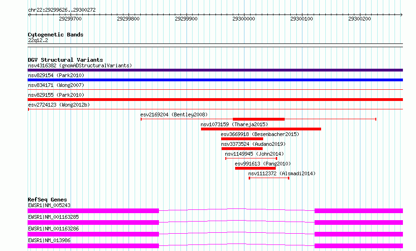Click the right exon of EWSR1|NM_001163286

coord(359,234)
